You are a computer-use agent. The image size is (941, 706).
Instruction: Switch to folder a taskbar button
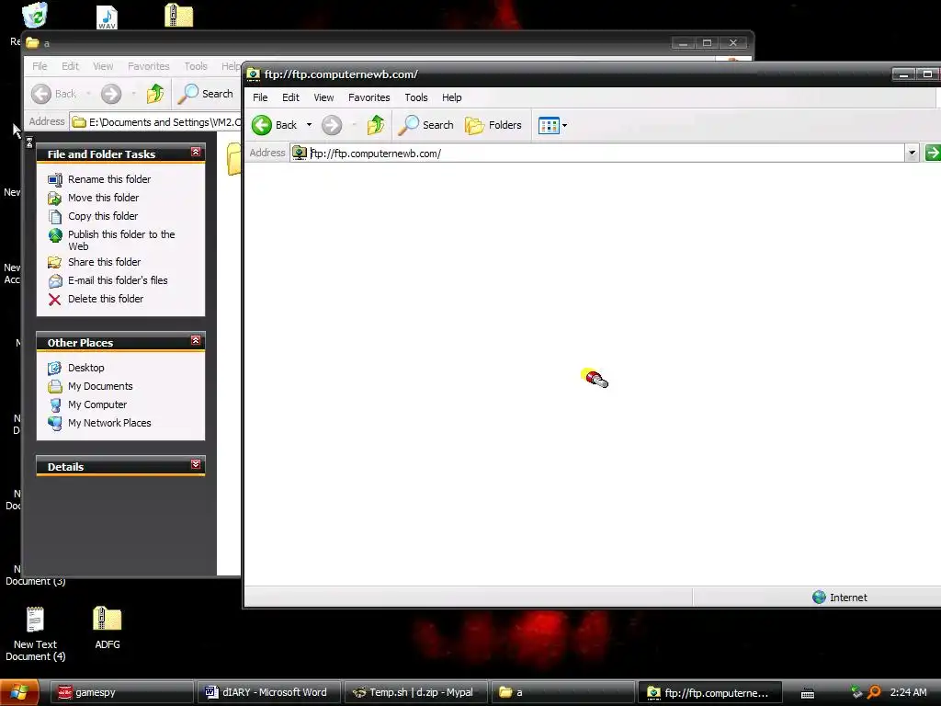[x=563, y=692]
